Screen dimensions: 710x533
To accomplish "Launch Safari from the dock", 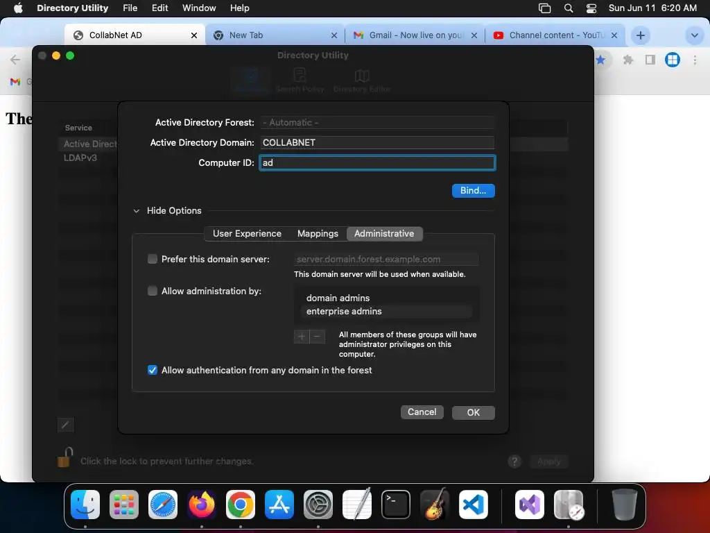I will pyautogui.click(x=163, y=505).
